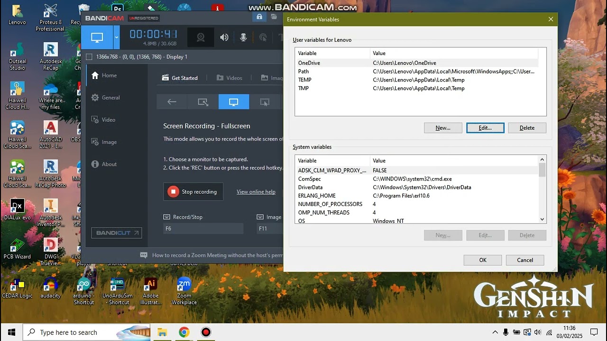Switch to the Videos tab in Bandicam

230,78
